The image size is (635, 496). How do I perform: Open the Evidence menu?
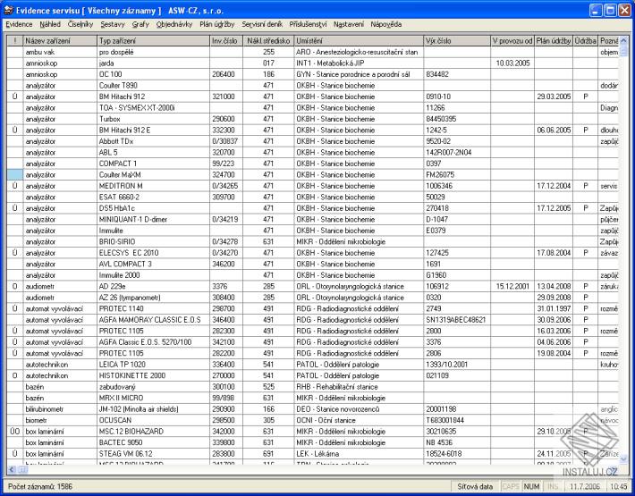(19, 24)
